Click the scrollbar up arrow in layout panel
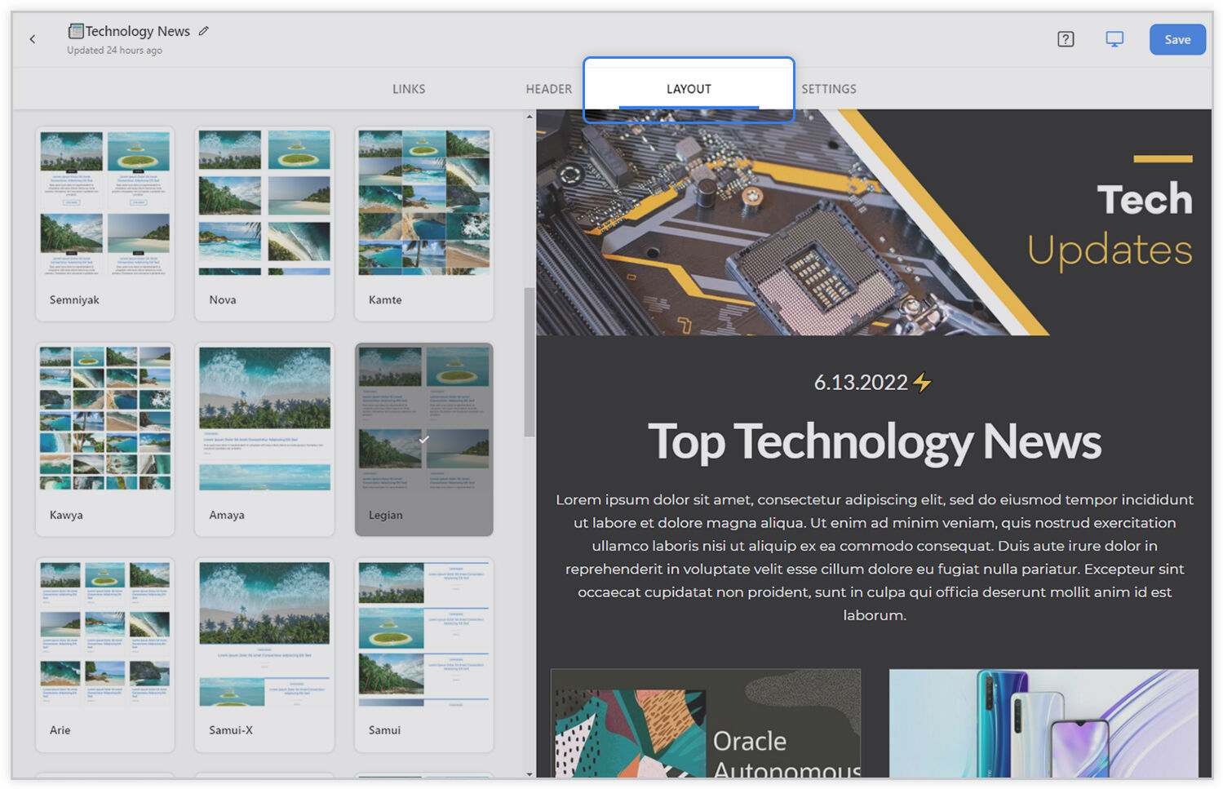 pos(530,117)
